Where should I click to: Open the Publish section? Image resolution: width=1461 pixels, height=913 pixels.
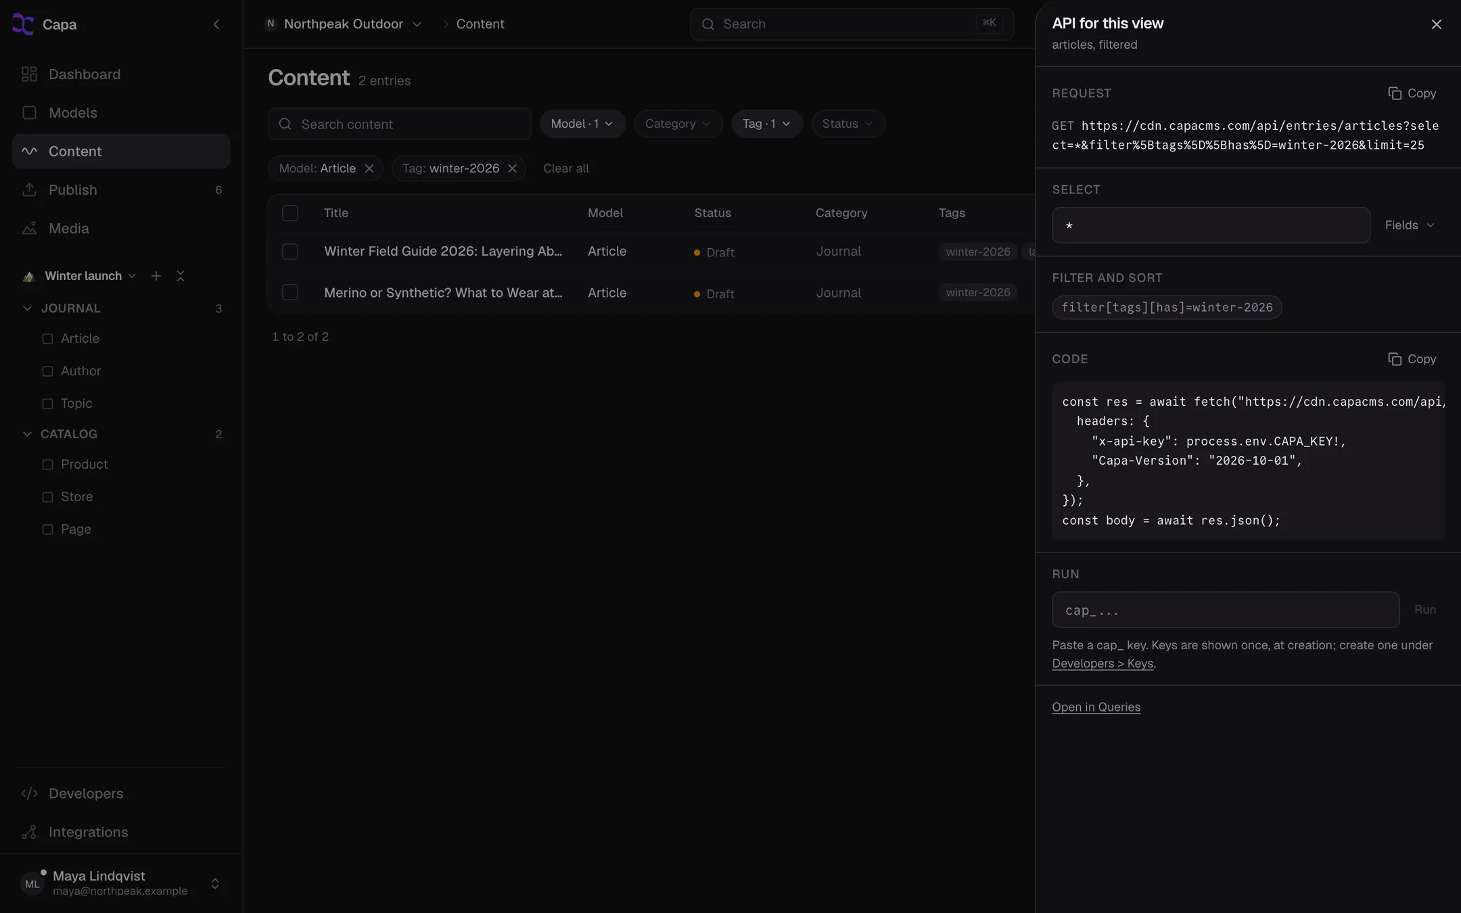pyautogui.click(x=121, y=190)
